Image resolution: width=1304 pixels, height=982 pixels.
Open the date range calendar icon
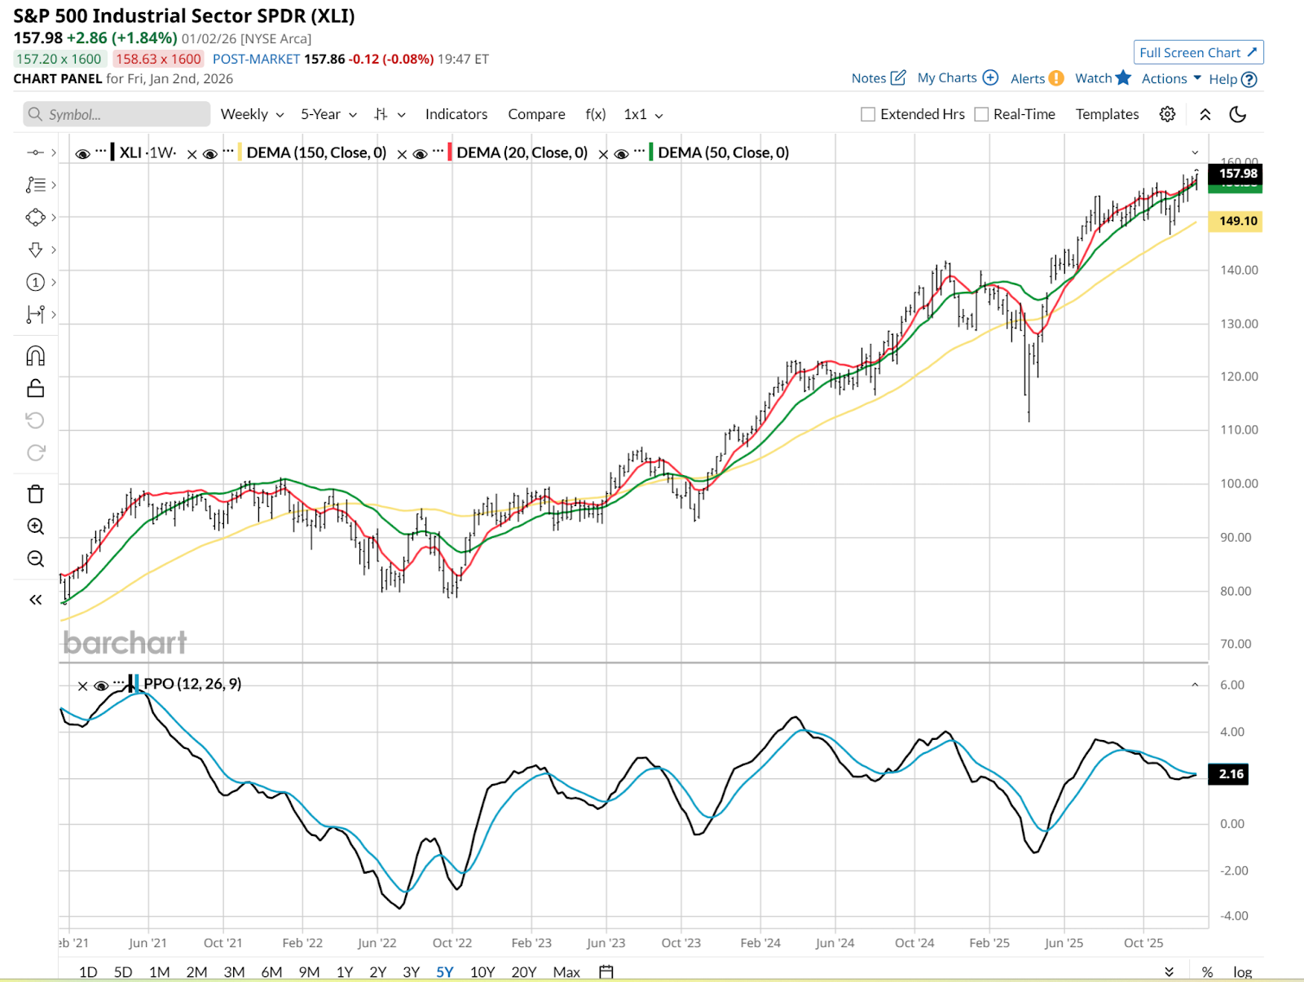[606, 971]
